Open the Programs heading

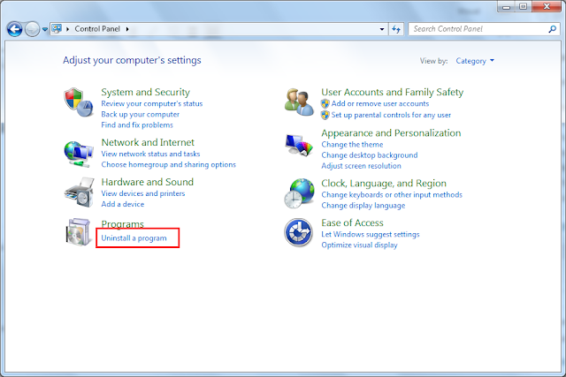pos(122,224)
